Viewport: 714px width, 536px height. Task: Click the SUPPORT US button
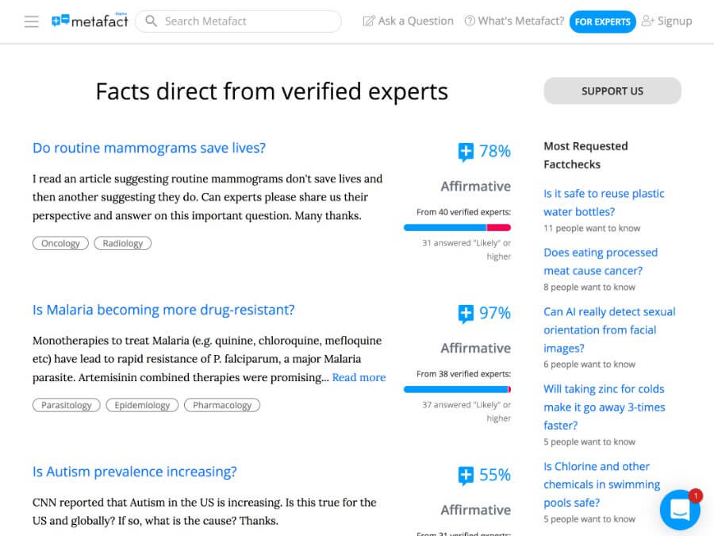[612, 91]
